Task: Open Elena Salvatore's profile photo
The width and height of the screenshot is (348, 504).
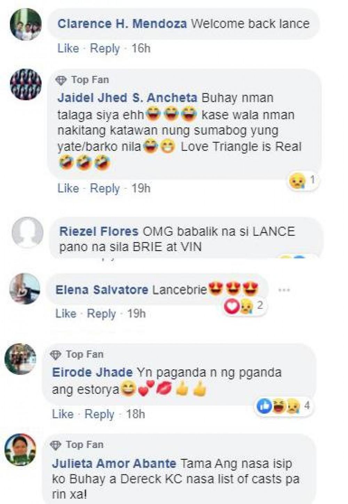Action: pos(25,289)
